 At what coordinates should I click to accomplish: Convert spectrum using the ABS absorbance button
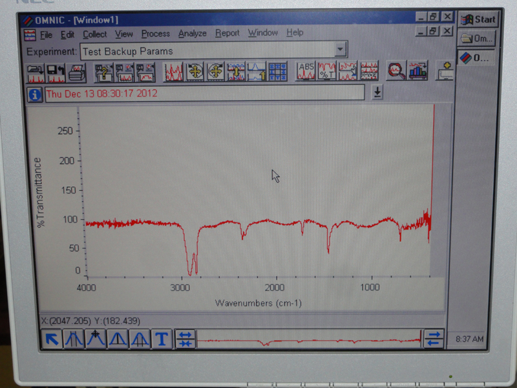point(306,71)
